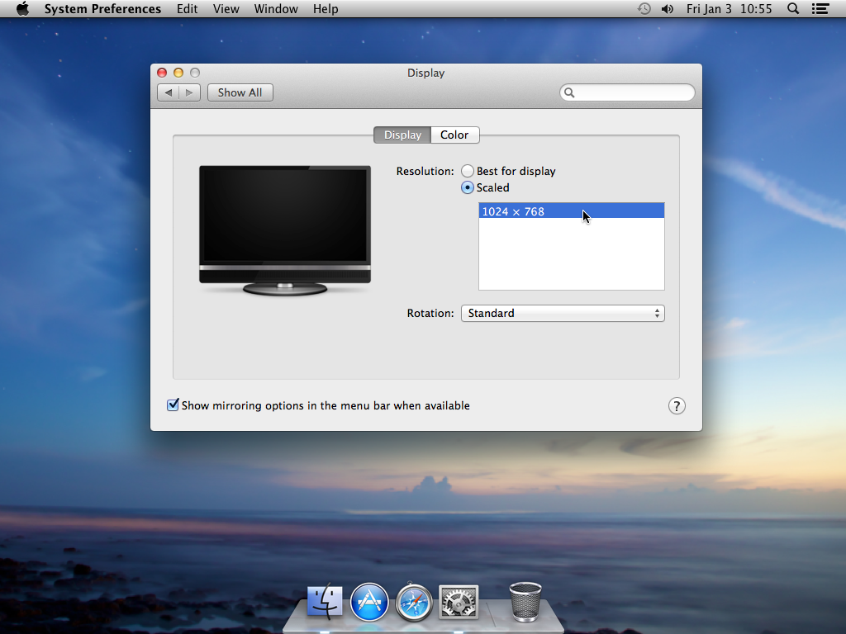Switch to the Color tab

point(455,135)
